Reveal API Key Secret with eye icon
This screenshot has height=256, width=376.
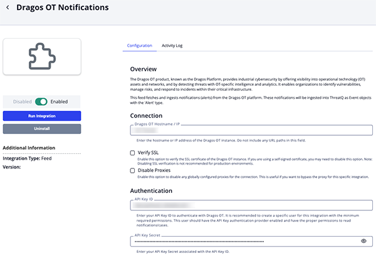363,241
